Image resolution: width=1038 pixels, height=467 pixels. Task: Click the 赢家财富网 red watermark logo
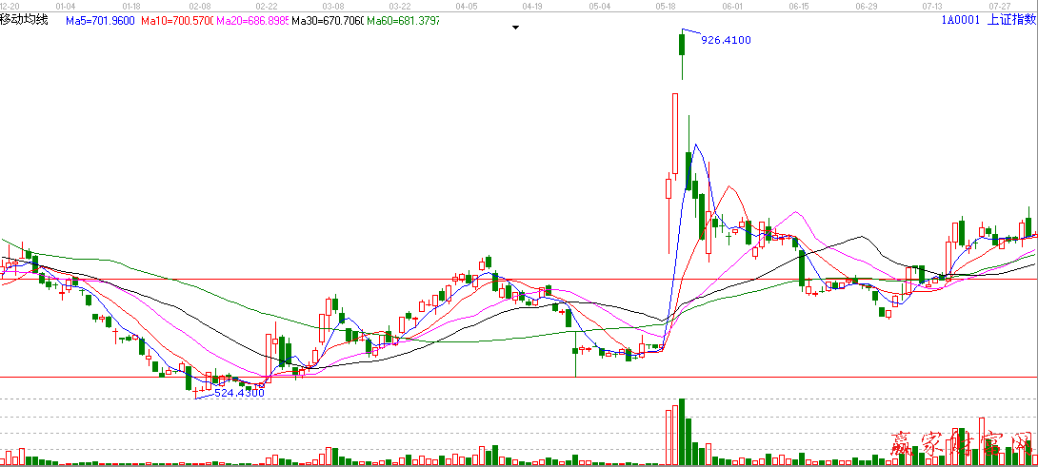(x=960, y=445)
